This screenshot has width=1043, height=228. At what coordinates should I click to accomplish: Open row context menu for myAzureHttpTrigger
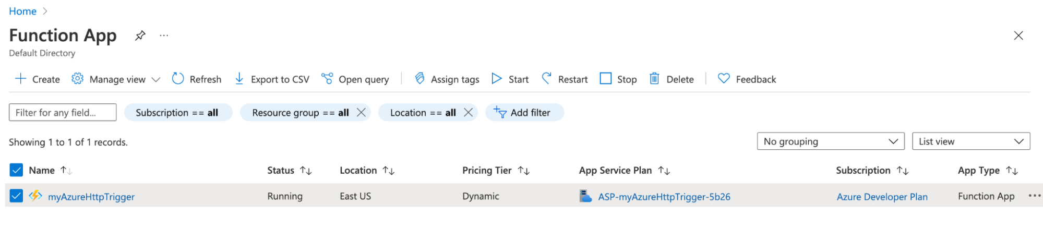pyautogui.click(x=1034, y=196)
